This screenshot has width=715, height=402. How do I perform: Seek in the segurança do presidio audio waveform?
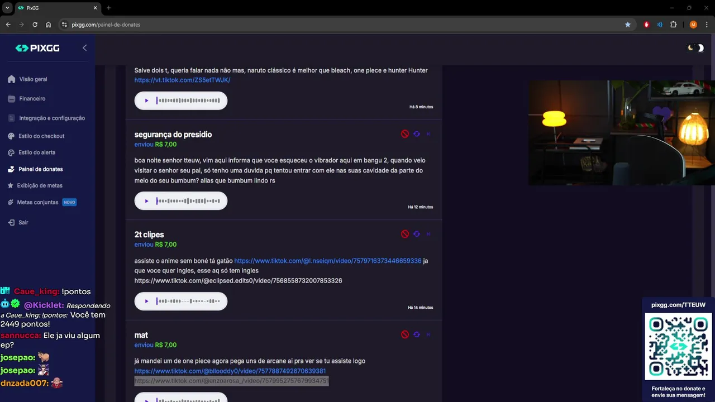(188, 201)
